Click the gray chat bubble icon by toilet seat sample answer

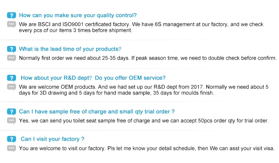12,121
